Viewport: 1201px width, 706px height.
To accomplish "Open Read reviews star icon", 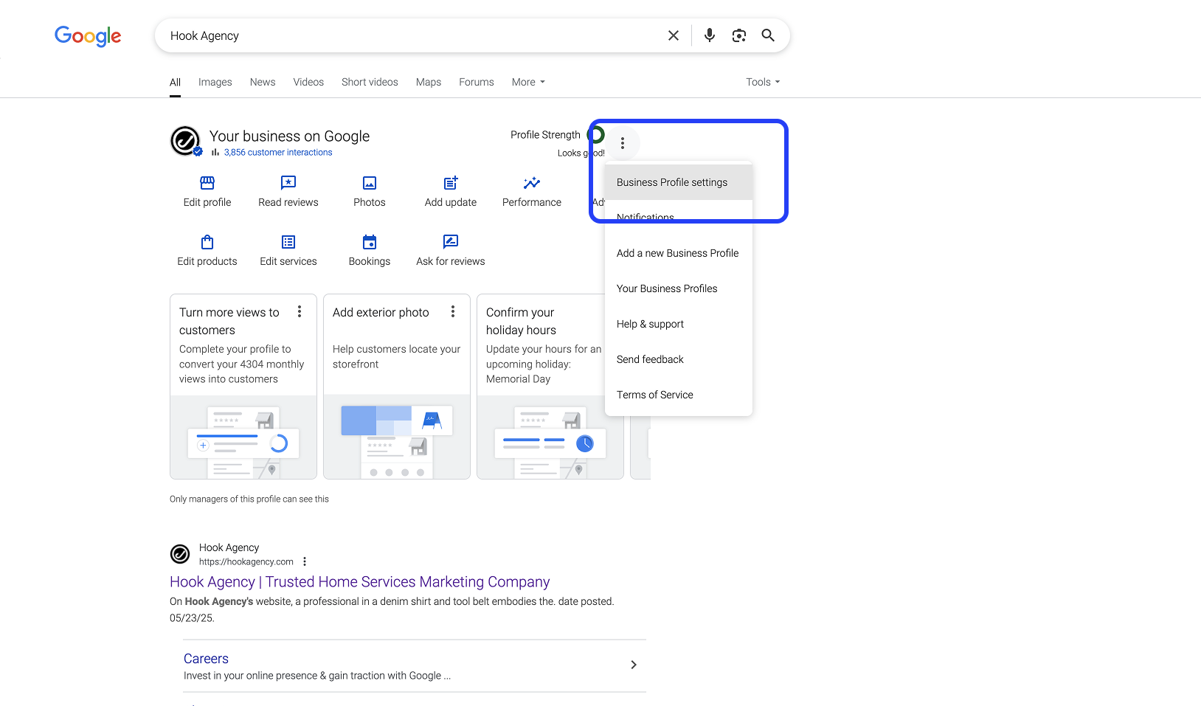I will point(288,182).
